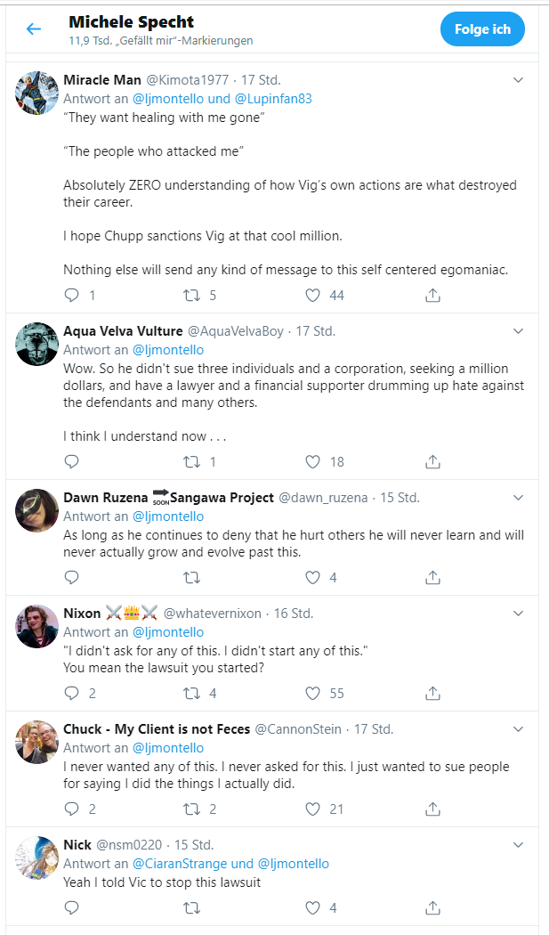Open the @dawn_ruzena handle
549x935 pixels.
(x=323, y=497)
